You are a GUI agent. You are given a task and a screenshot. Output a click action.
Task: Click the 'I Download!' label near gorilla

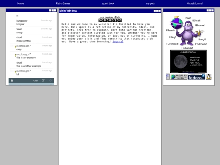[172, 44]
